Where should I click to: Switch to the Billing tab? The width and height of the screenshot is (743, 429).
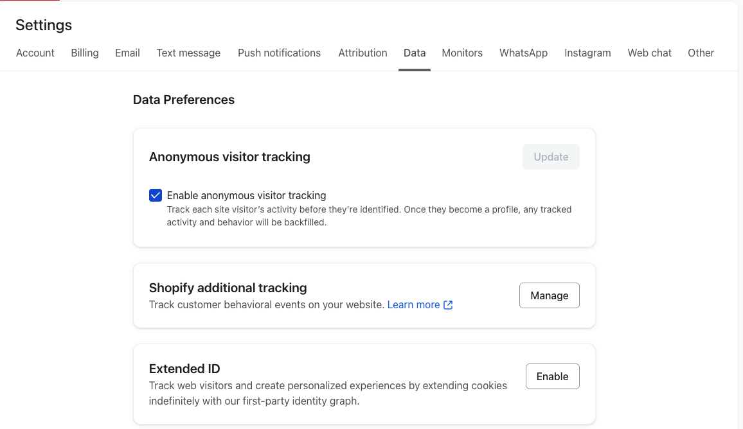pyautogui.click(x=85, y=53)
